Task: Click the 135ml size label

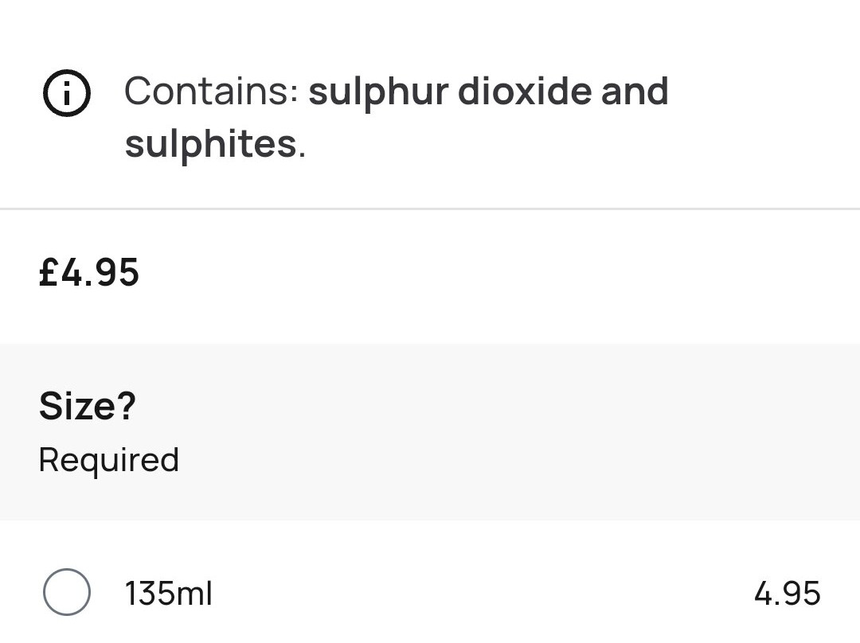Action: coord(168,593)
